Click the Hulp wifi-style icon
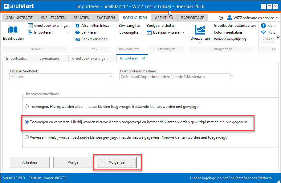The height and width of the screenshot is (183, 281). tap(263, 32)
